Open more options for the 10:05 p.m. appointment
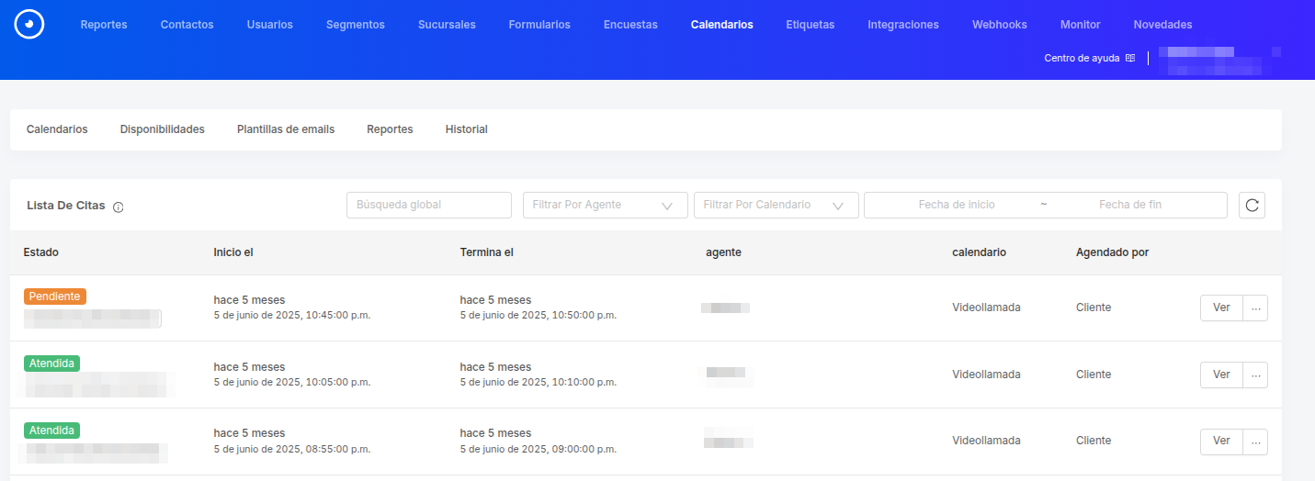Viewport: 1315px width, 481px height. click(1255, 375)
